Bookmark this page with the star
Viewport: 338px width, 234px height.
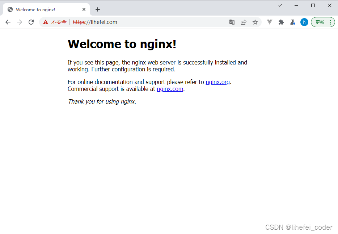coord(255,22)
